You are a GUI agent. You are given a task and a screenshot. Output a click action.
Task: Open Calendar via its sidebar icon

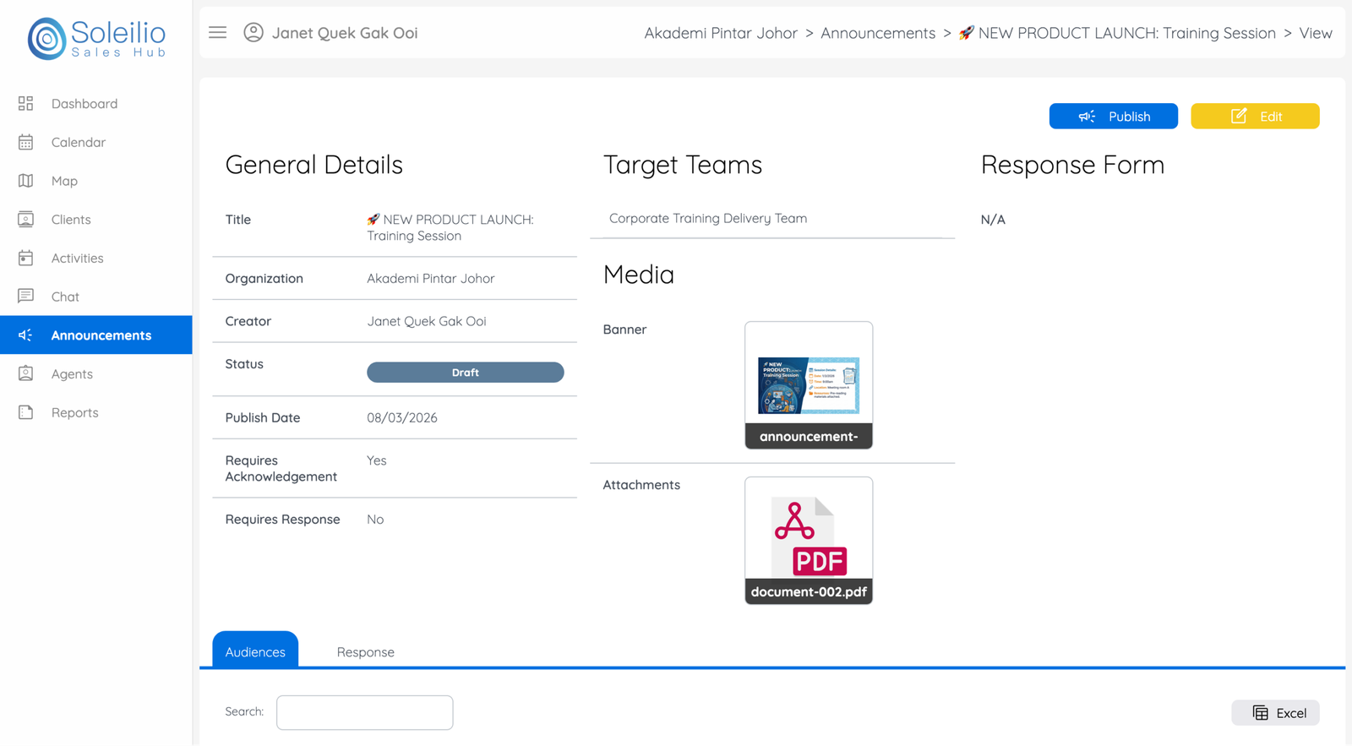pos(26,143)
